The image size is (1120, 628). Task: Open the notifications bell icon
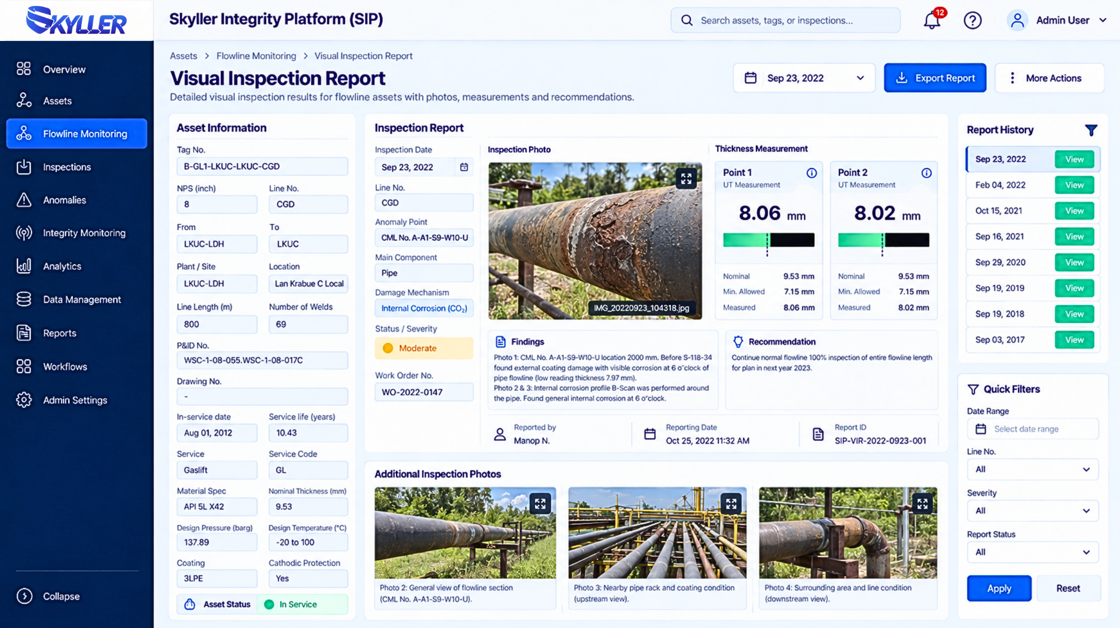pos(932,20)
